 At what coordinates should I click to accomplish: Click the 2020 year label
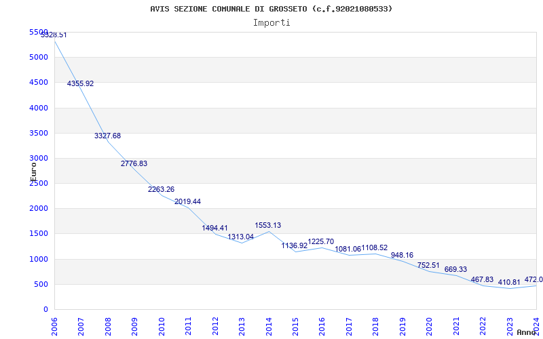point(429,327)
